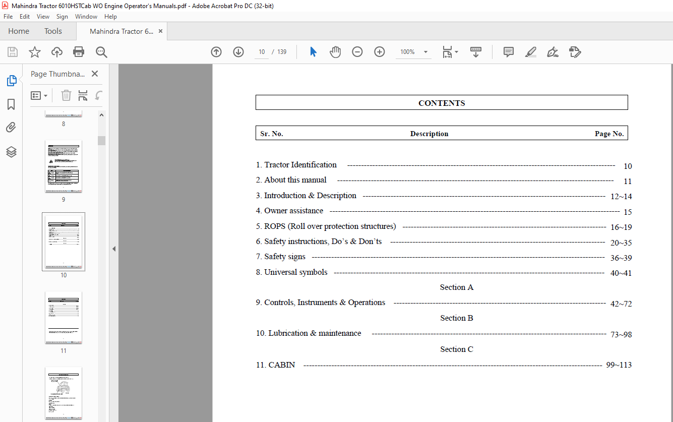Open the Layers panel icon

tap(11, 151)
